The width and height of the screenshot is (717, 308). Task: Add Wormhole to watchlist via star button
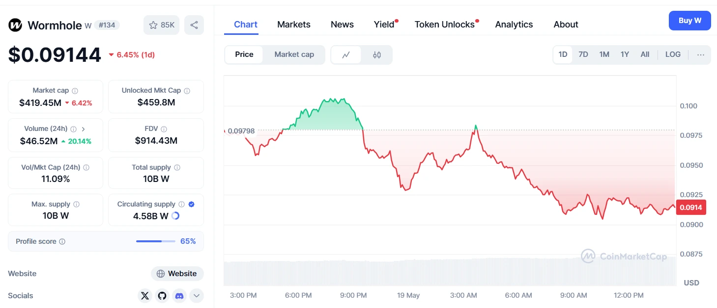(162, 25)
